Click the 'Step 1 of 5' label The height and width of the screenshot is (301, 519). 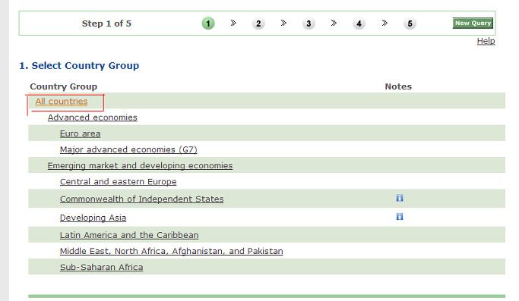coord(106,24)
